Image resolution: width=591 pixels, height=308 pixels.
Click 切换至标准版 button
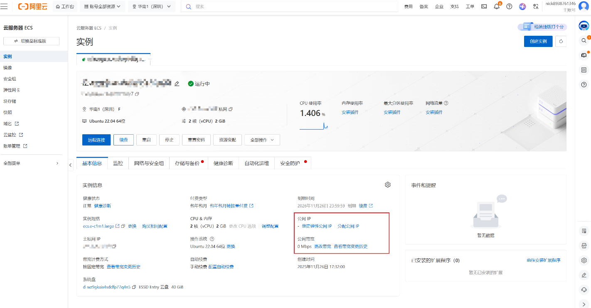coord(31,41)
